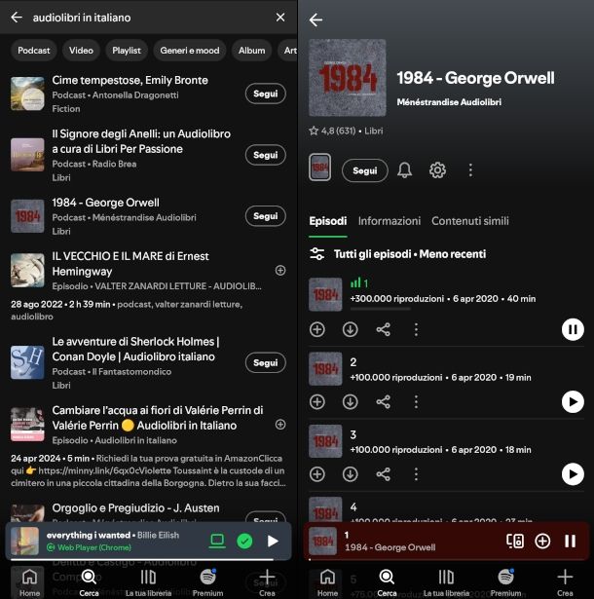Open device picker in everything i wanted mini player

click(x=217, y=541)
